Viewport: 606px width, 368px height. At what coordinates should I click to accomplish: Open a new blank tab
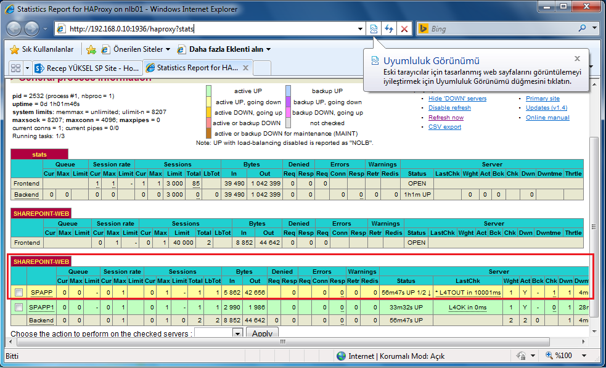click(x=262, y=68)
